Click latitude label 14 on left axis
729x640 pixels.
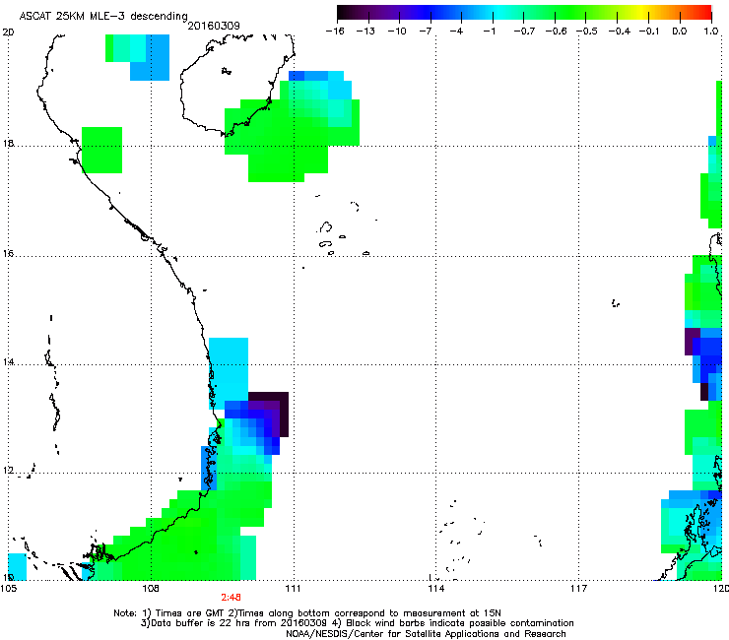click(8, 362)
